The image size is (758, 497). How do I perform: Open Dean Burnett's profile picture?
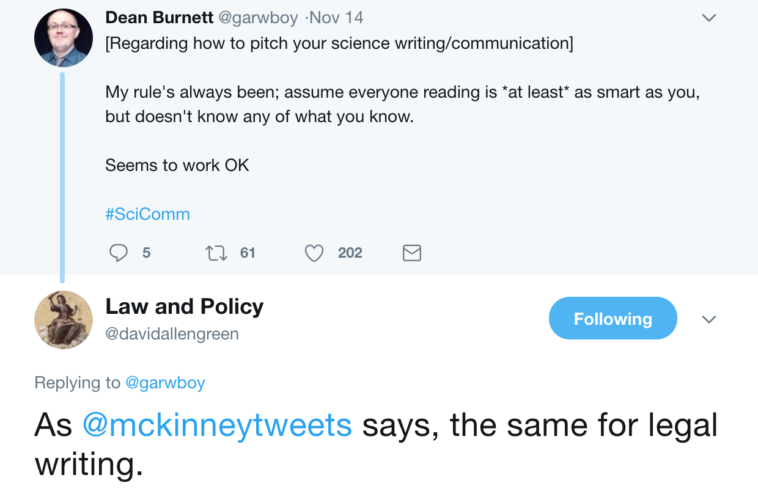pyautogui.click(x=63, y=38)
